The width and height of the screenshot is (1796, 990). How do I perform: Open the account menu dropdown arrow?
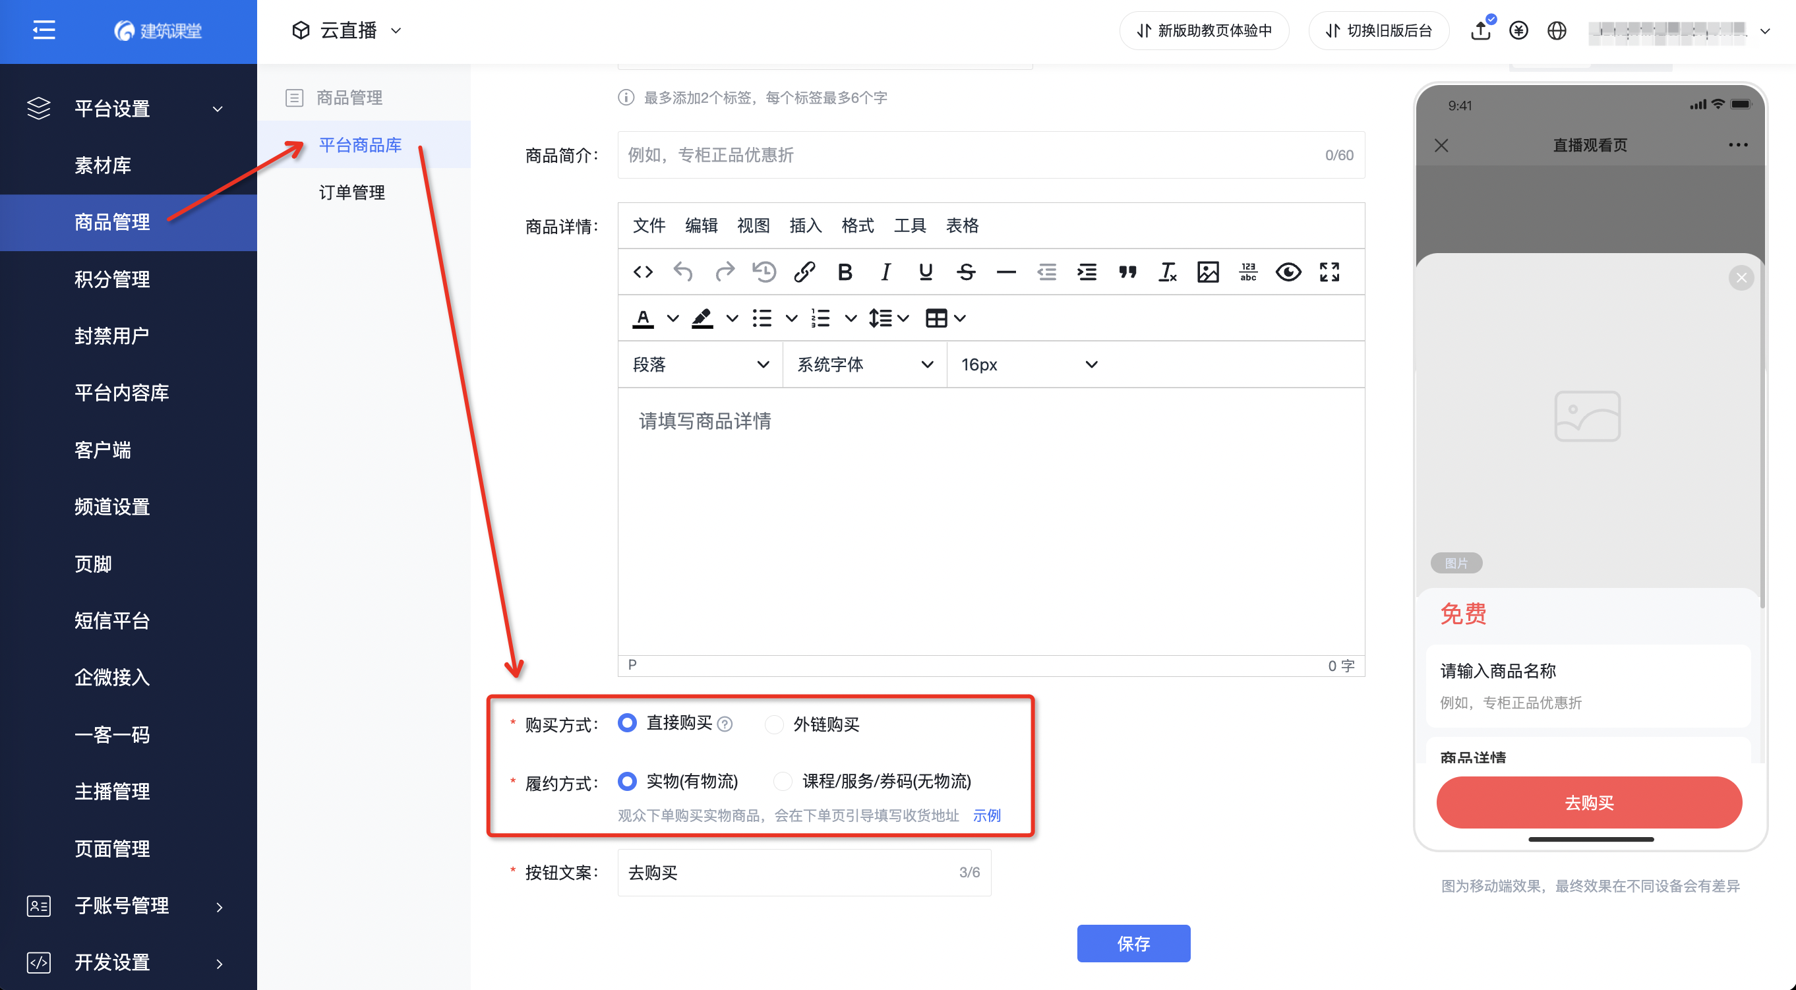(x=1765, y=31)
